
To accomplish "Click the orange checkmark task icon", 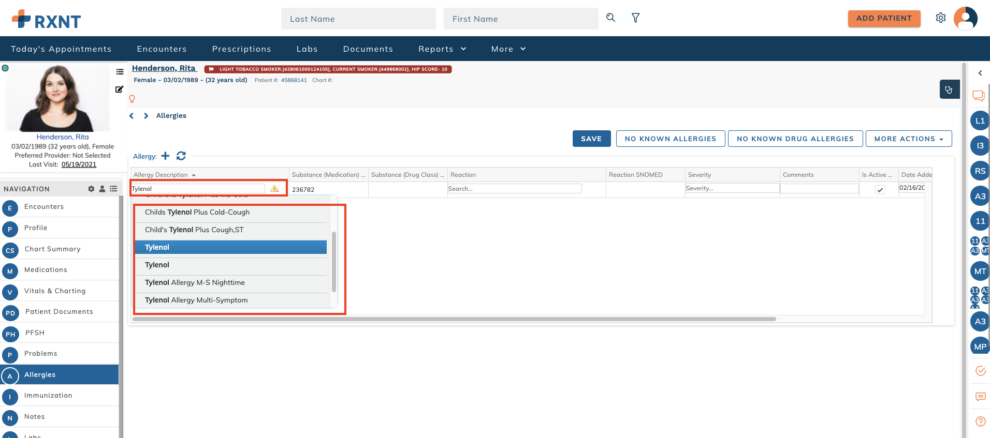I will 980,370.
